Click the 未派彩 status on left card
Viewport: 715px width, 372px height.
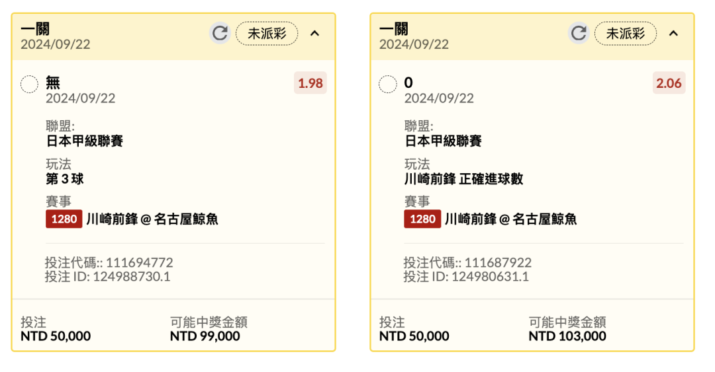click(x=267, y=33)
